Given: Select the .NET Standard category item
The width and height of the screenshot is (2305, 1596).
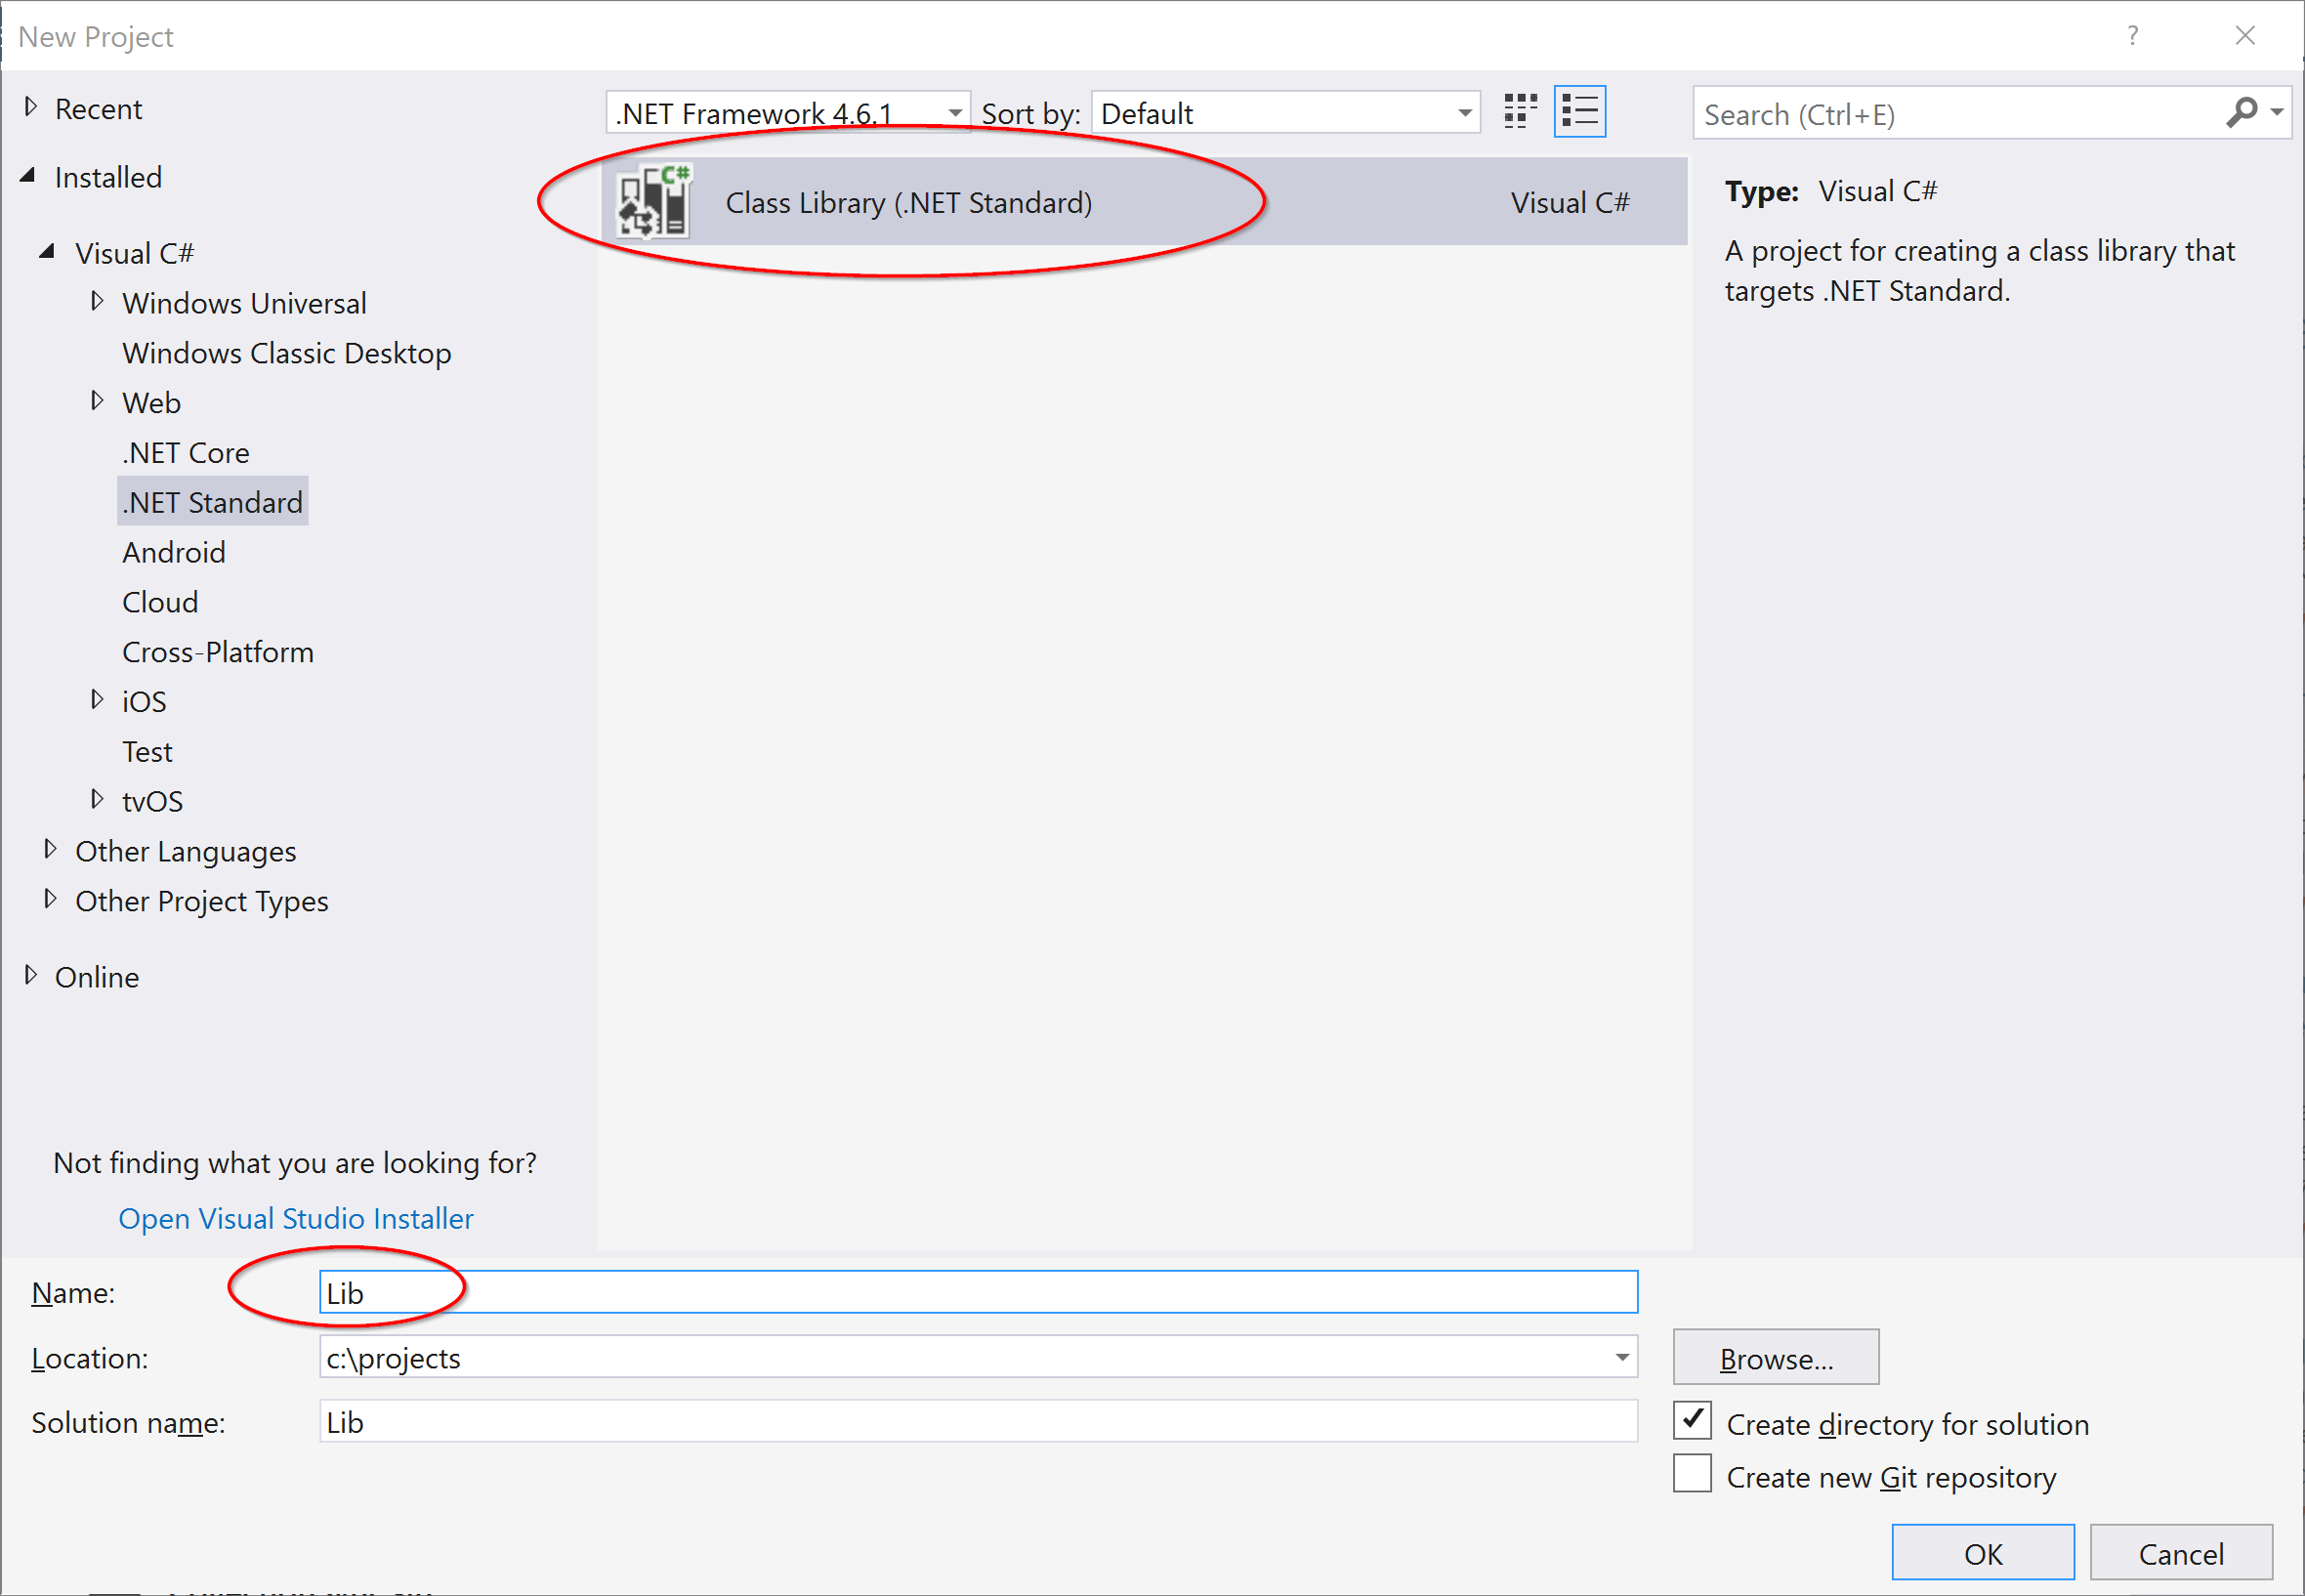Looking at the screenshot, I should tap(210, 503).
